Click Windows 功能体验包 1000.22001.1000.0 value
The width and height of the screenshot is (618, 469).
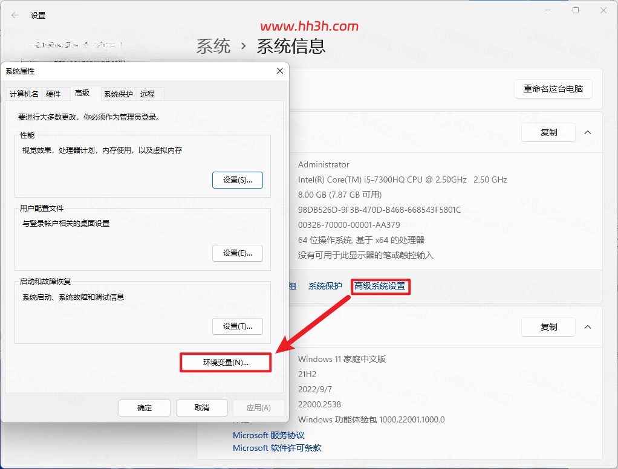point(371,420)
